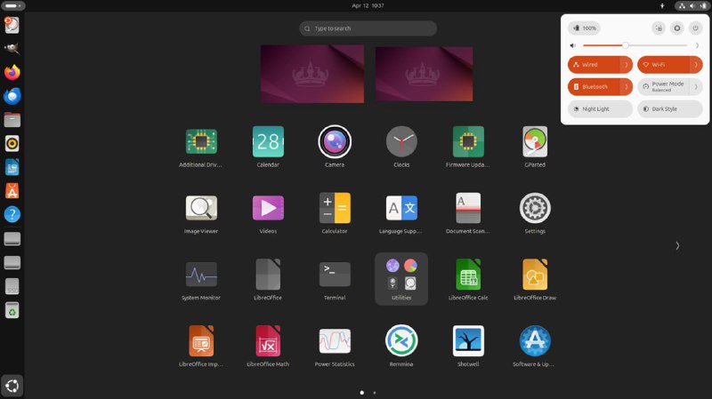Open Help from the dock

tap(12, 214)
